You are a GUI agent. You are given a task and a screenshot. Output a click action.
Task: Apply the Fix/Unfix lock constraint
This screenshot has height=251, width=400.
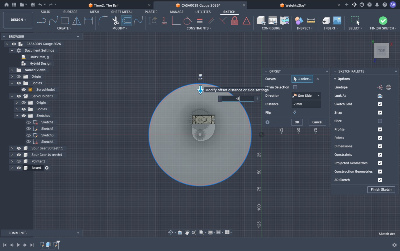pos(235,21)
